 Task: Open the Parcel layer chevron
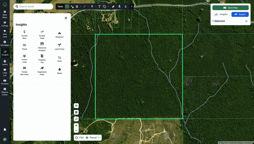pos(99,138)
